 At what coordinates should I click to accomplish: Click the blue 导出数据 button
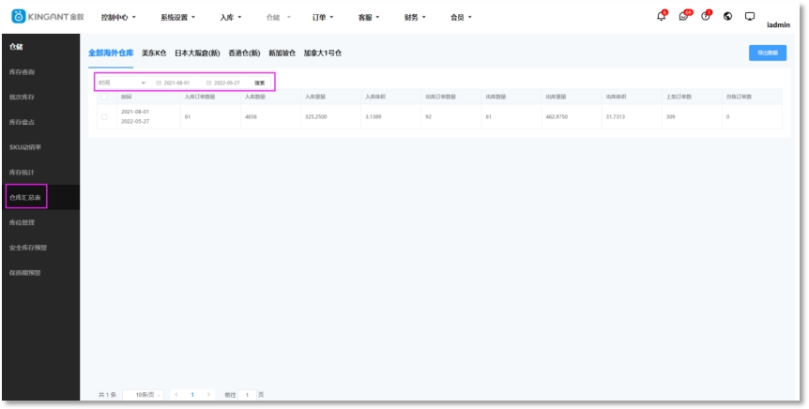click(767, 53)
